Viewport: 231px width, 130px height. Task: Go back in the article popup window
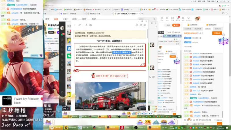75,25
